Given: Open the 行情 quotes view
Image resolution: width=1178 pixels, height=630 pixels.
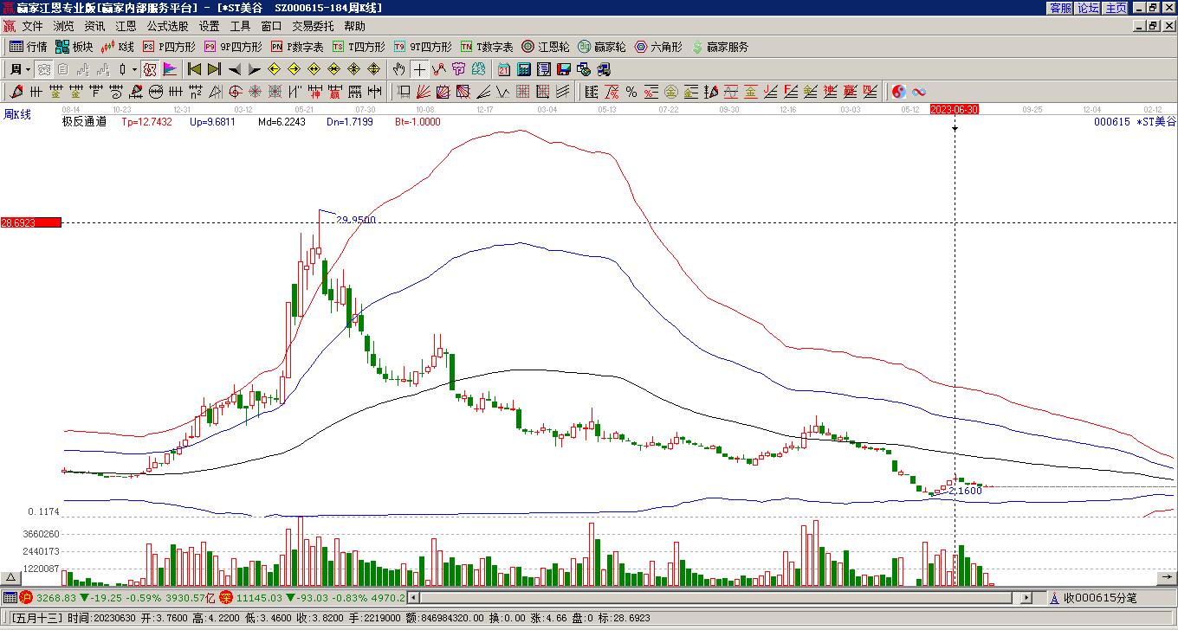Looking at the screenshot, I should (x=28, y=47).
